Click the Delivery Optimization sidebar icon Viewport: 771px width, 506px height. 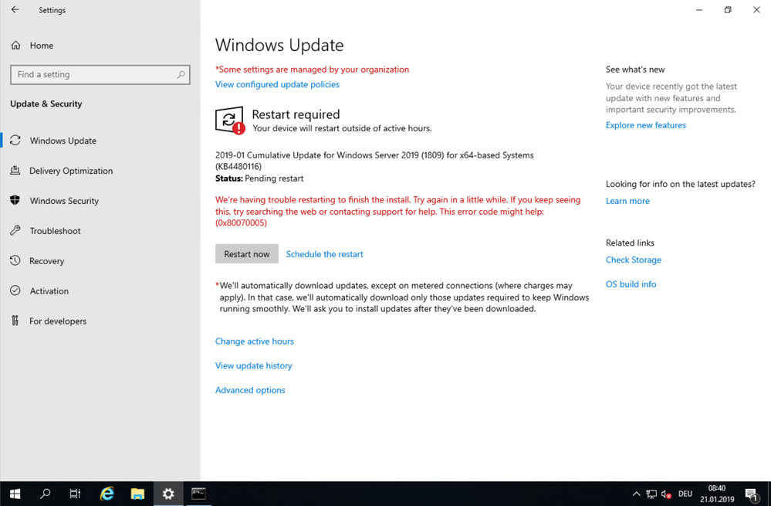tap(15, 170)
